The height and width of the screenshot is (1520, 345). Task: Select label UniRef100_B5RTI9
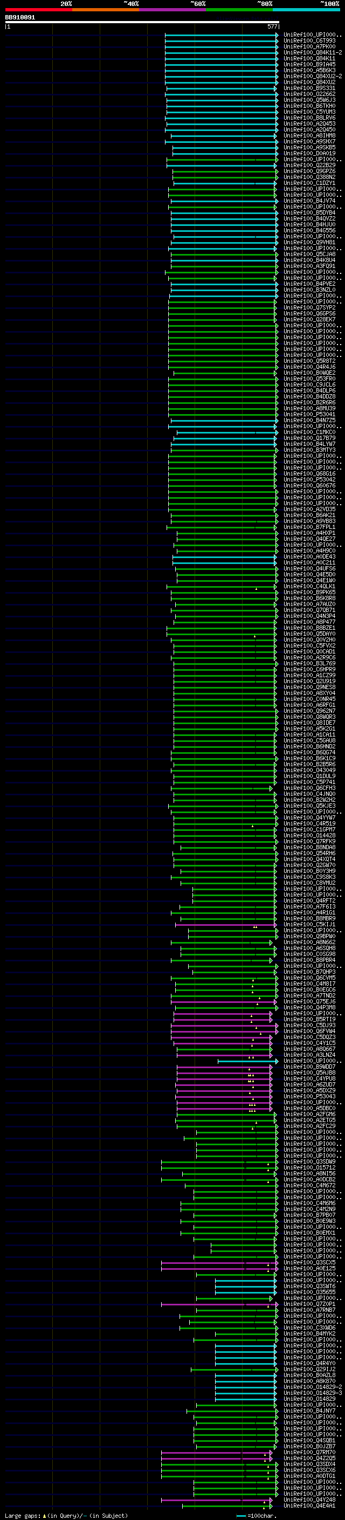point(309,1019)
